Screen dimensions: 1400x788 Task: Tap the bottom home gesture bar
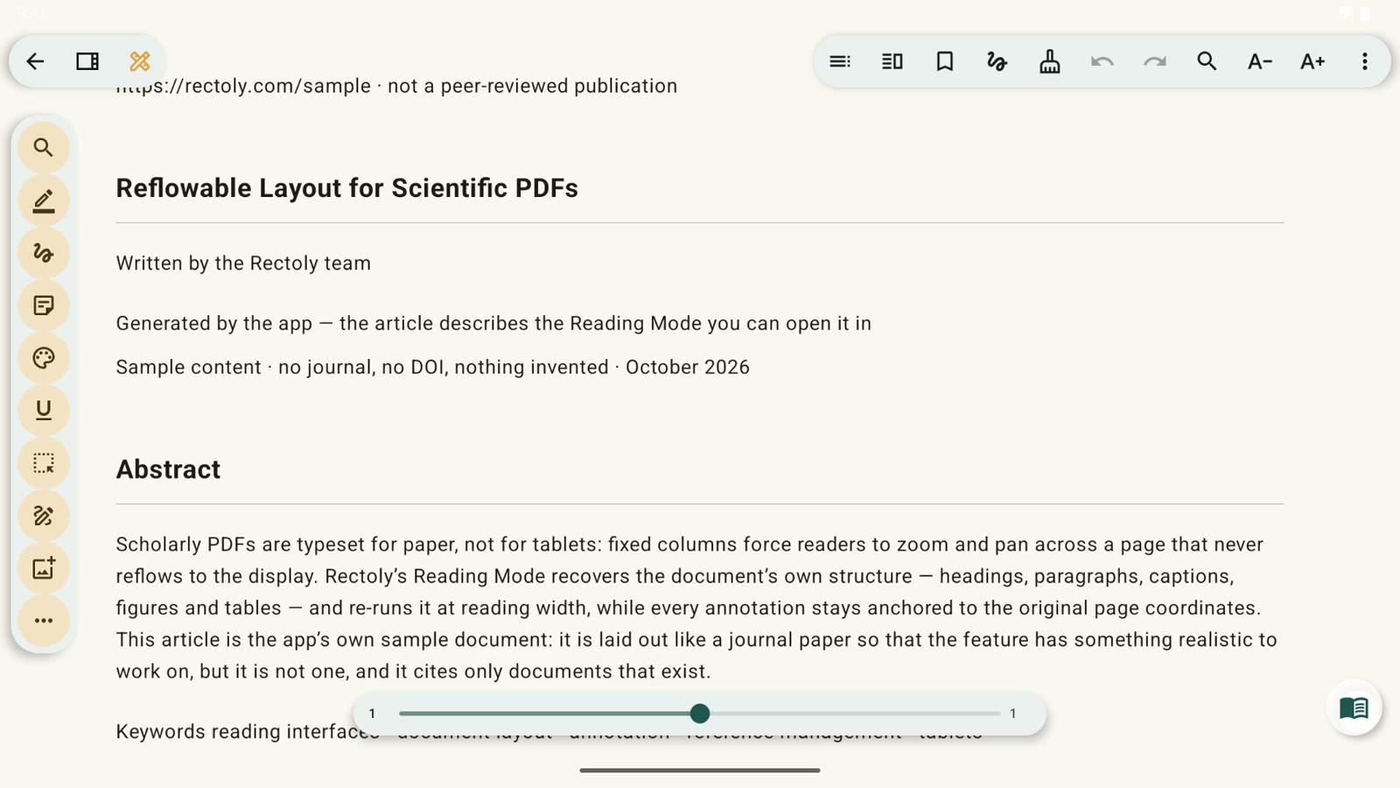coord(700,770)
